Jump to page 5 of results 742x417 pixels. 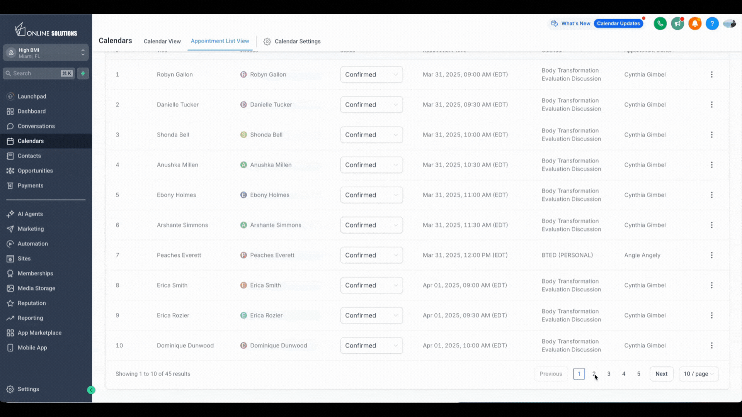[x=638, y=374]
